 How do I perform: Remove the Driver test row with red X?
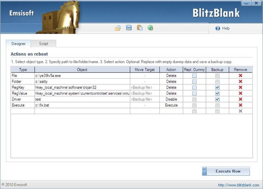tap(240, 99)
